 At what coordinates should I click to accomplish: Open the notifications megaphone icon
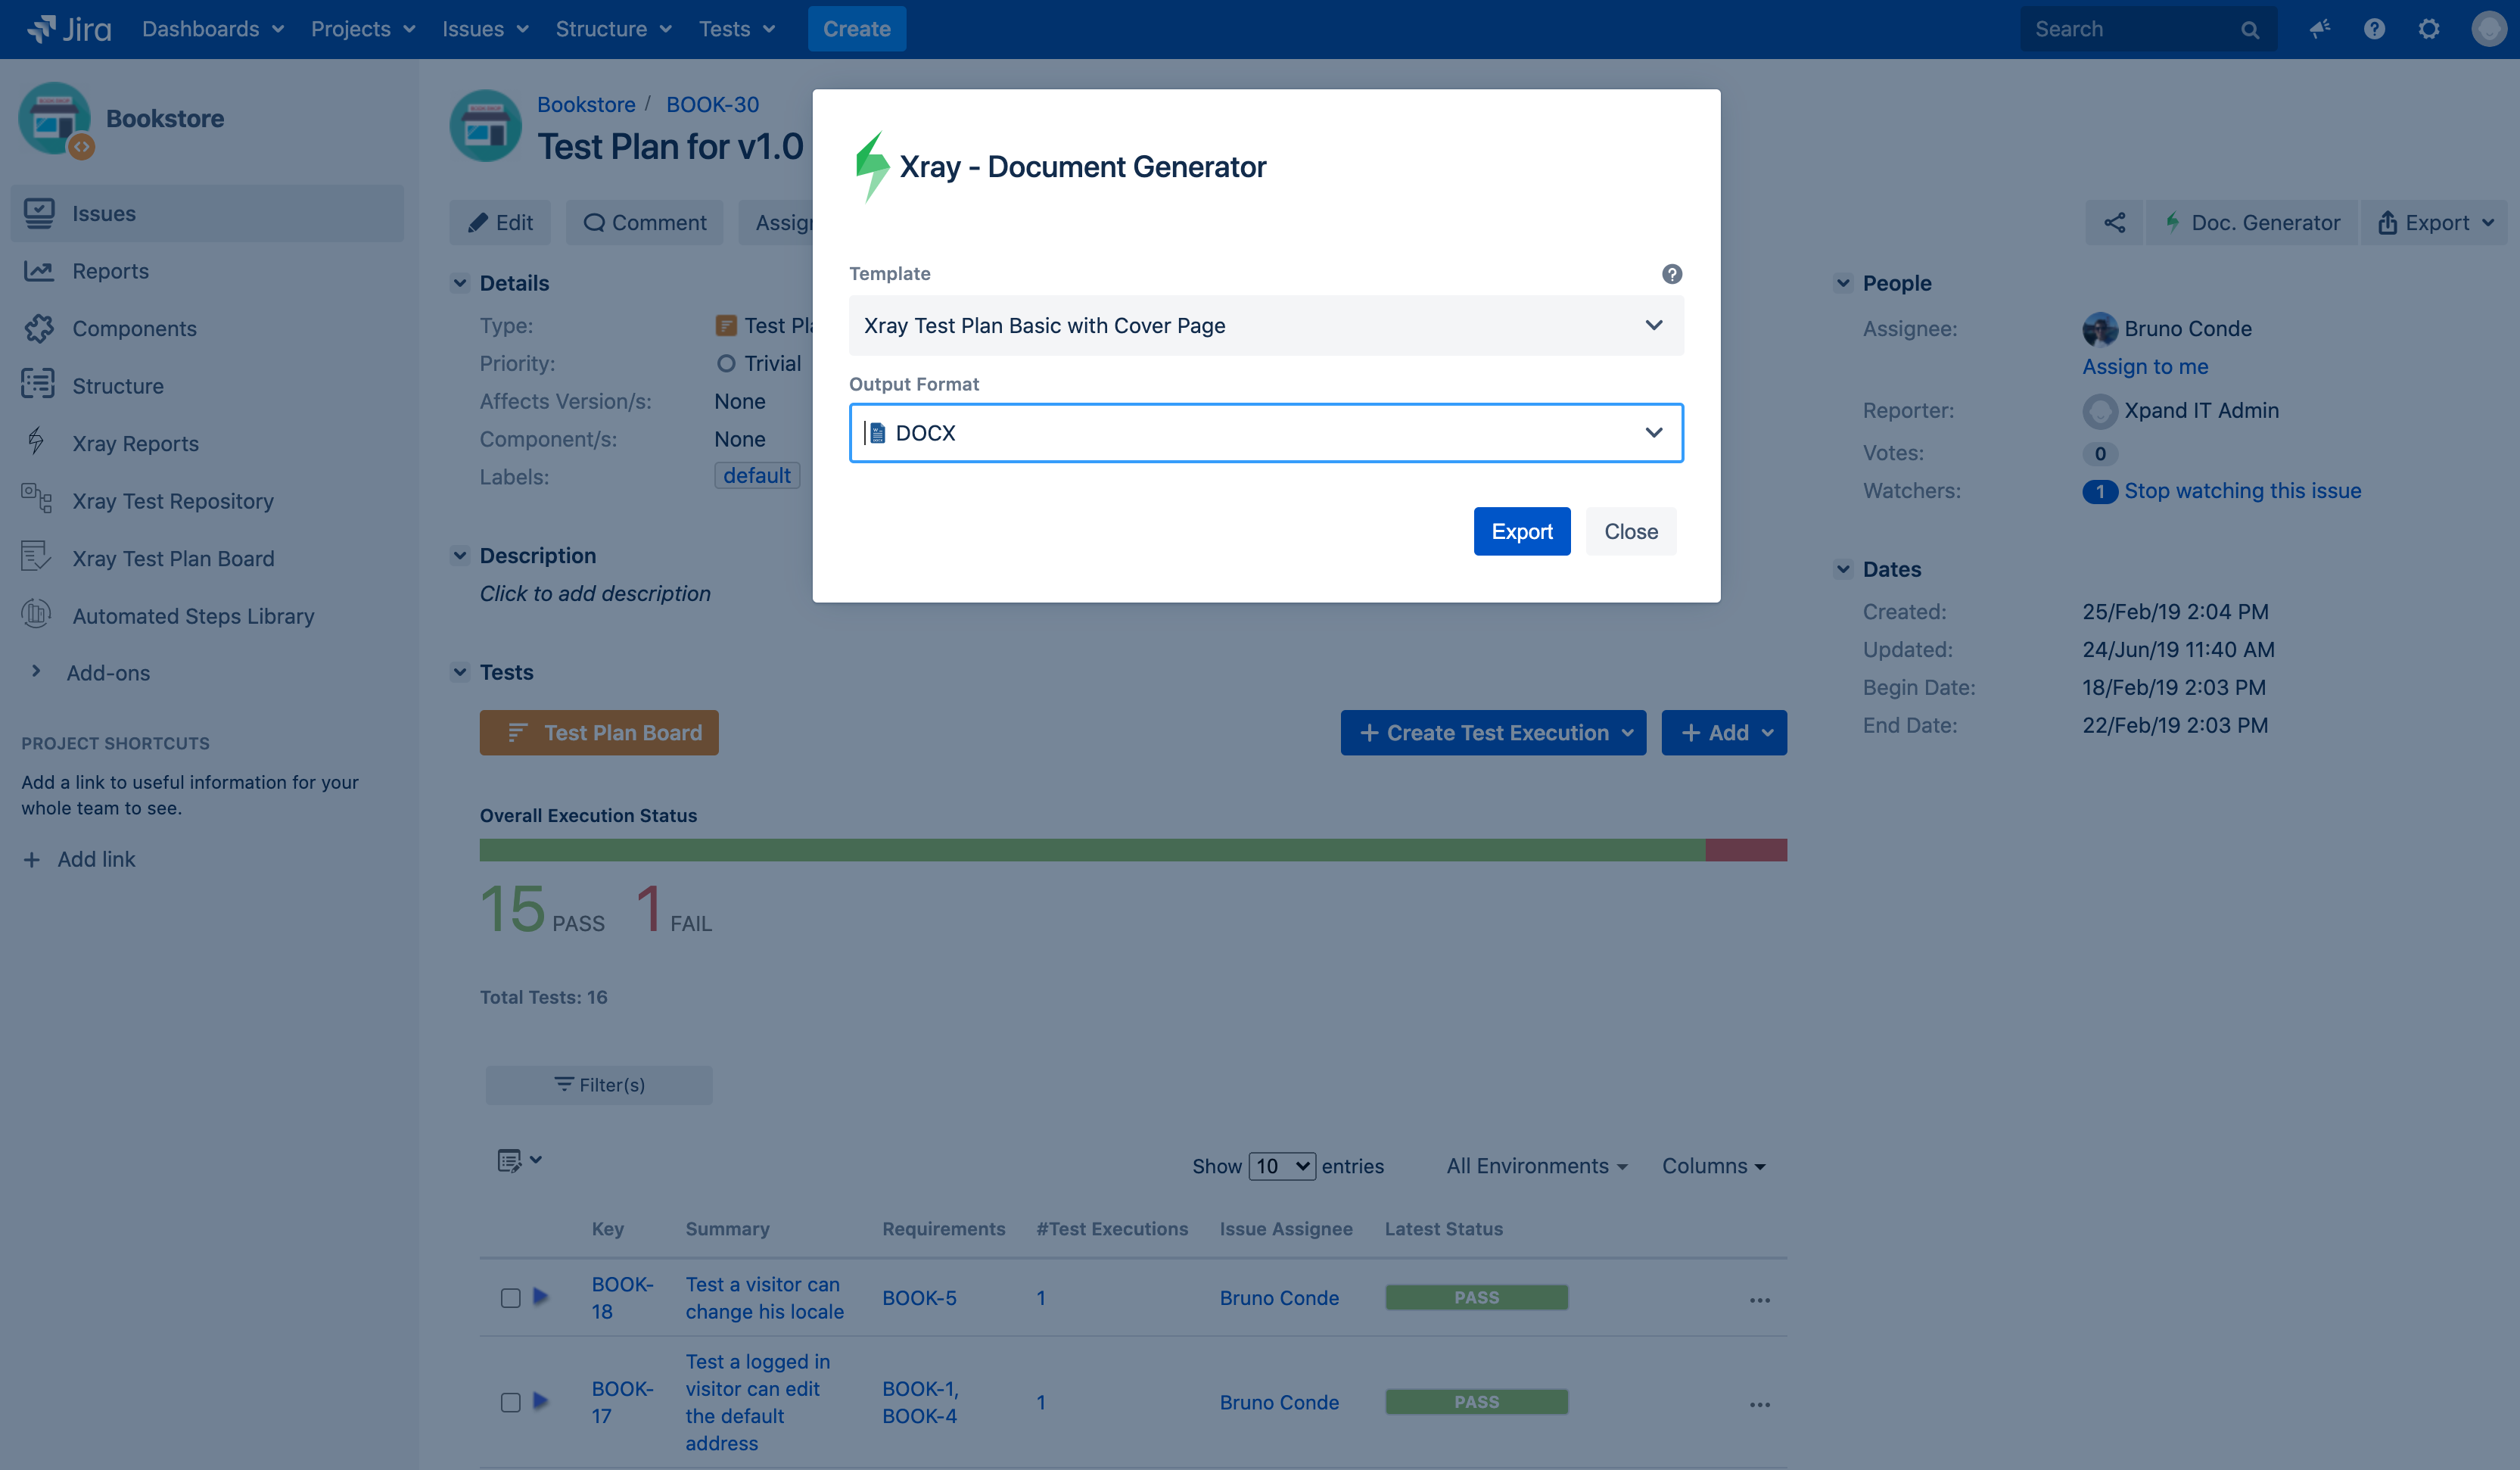(x=2320, y=29)
